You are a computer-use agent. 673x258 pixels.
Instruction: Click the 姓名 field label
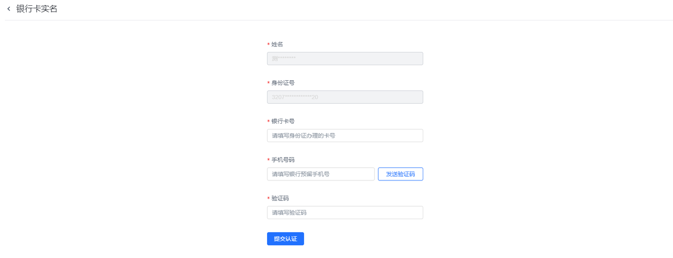point(277,44)
